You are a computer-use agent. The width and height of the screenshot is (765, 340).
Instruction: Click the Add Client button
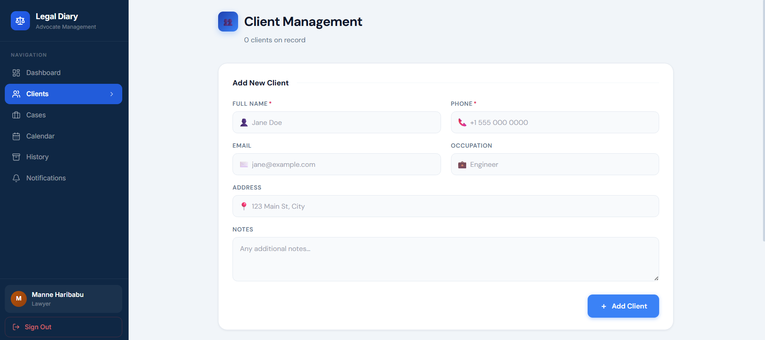pos(623,306)
